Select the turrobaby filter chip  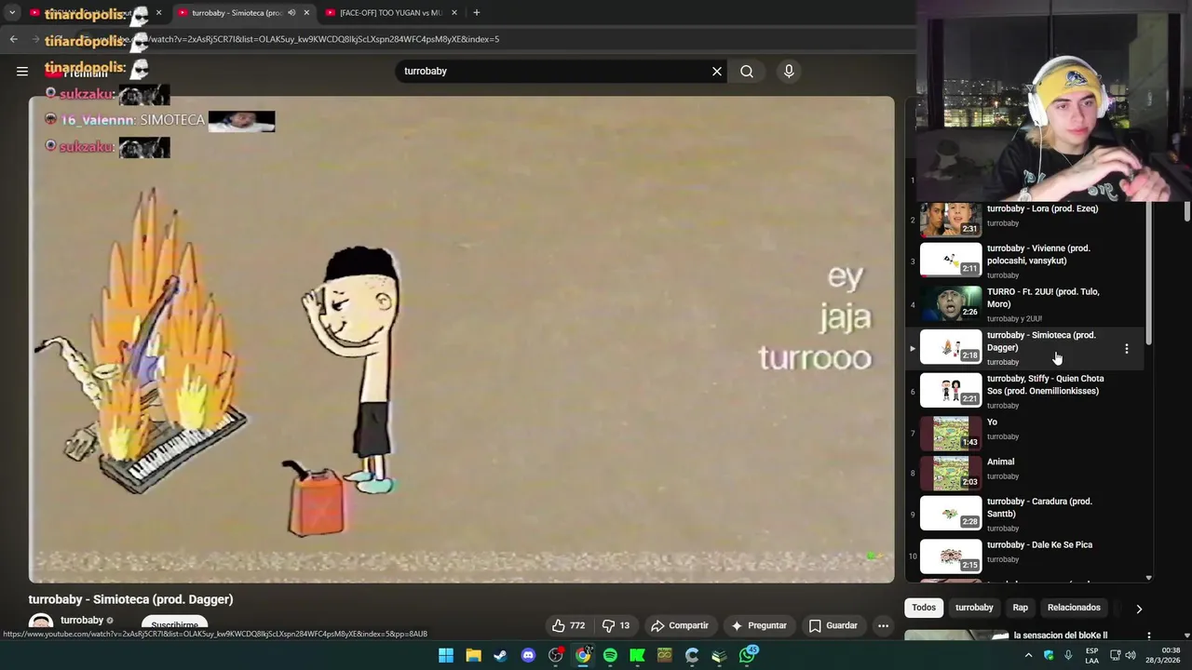pyautogui.click(x=974, y=608)
